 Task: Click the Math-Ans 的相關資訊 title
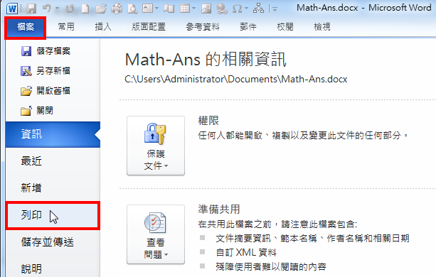pyautogui.click(x=206, y=60)
